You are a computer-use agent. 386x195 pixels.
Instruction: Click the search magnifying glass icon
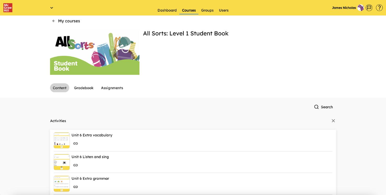point(316,107)
